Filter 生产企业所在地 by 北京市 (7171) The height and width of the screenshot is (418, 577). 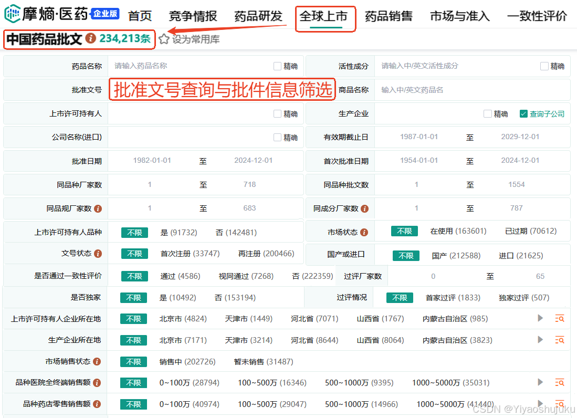click(183, 340)
